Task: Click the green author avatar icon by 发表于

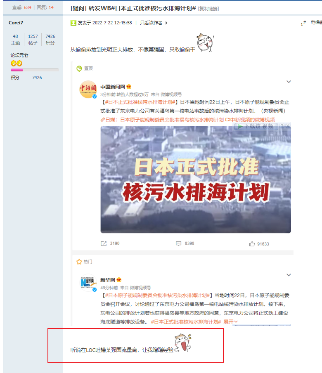Action: [x=73, y=23]
